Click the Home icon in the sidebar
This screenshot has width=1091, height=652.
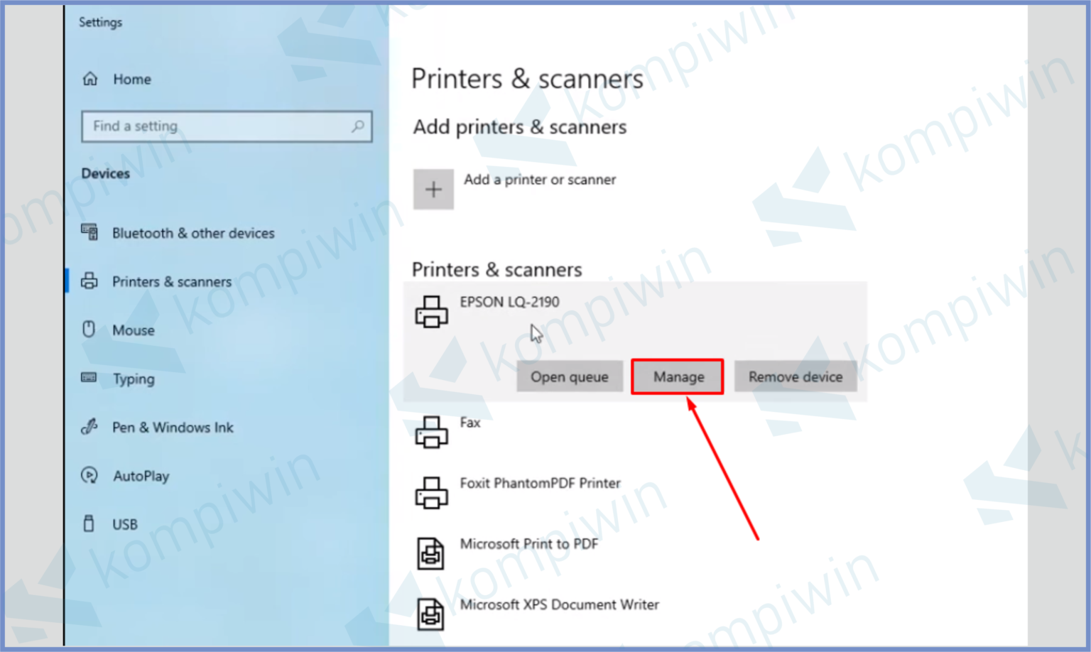tap(90, 79)
